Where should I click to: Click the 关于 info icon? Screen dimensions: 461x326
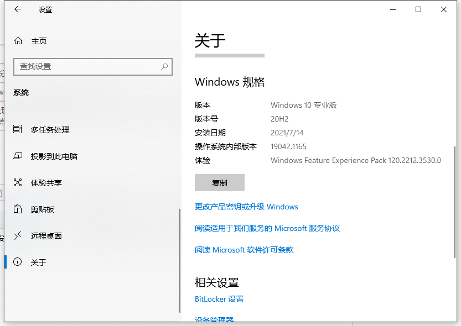click(19, 262)
